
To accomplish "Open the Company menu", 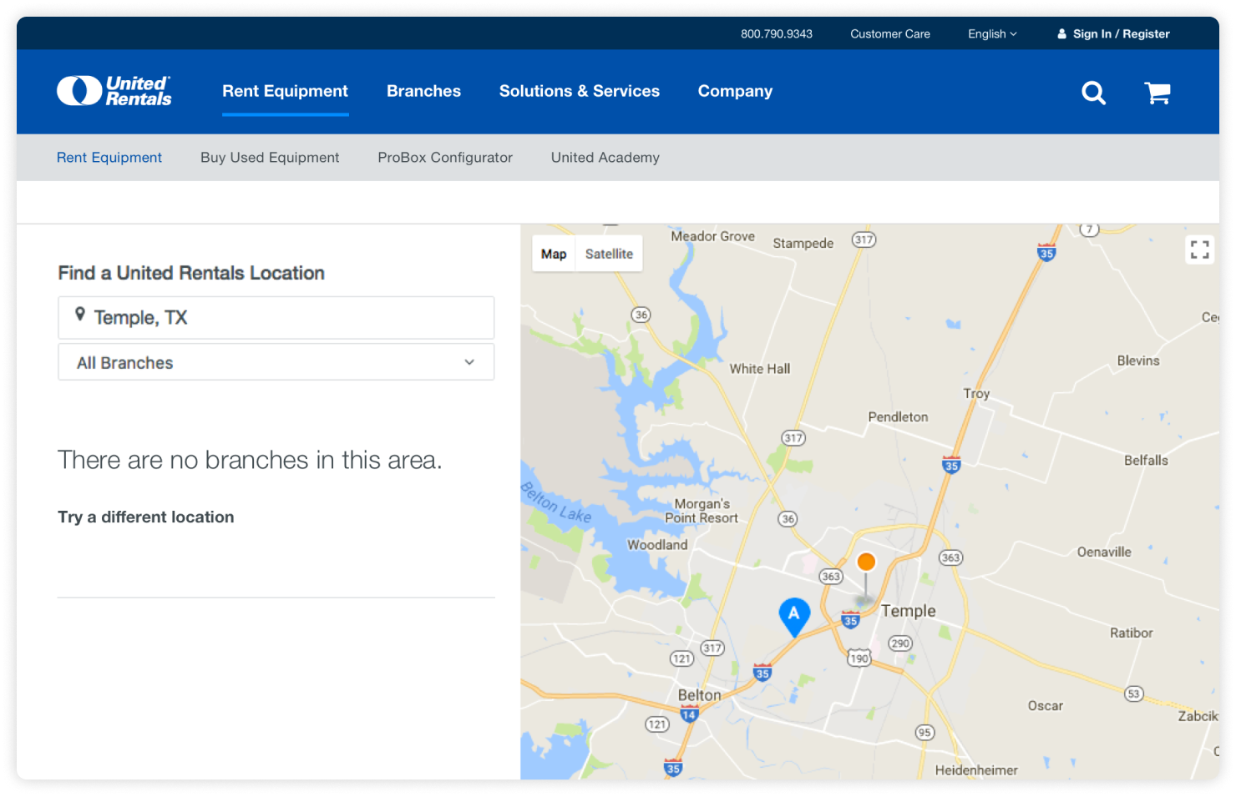I will 735,91.
